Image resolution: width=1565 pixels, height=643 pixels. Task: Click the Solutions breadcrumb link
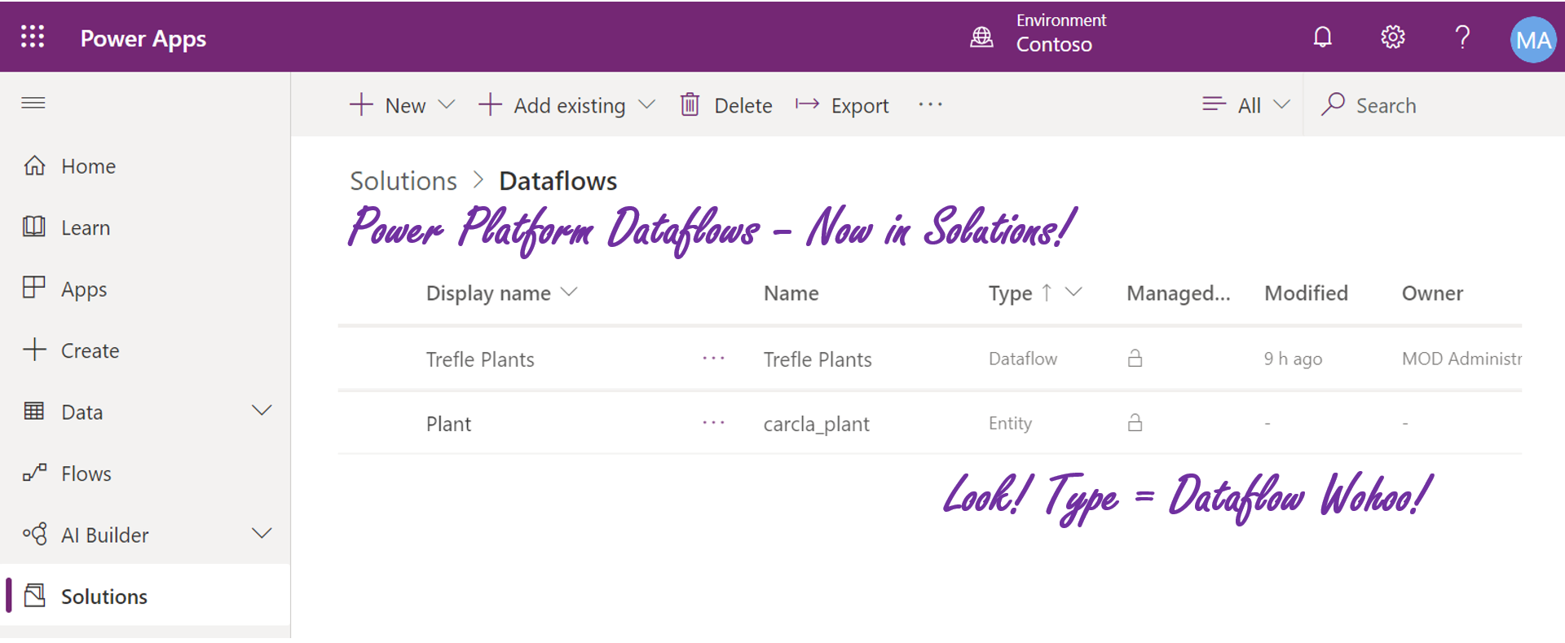click(x=403, y=181)
